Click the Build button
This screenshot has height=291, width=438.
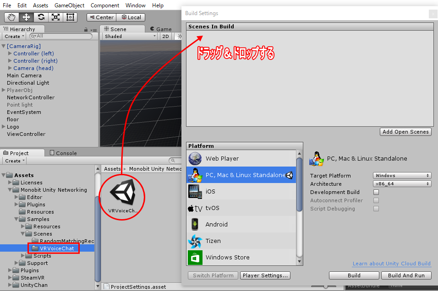point(354,275)
